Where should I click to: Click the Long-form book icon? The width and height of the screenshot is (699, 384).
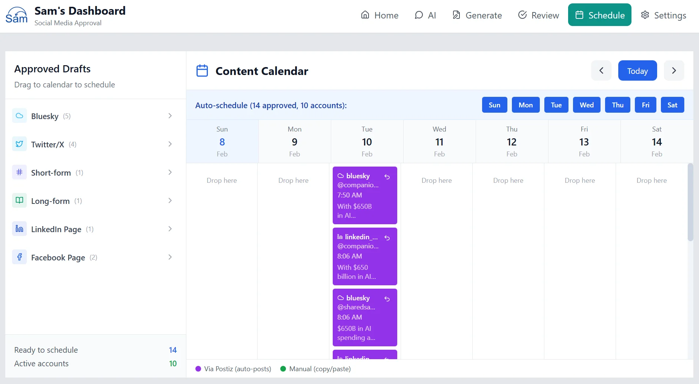click(x=19, y=200)
